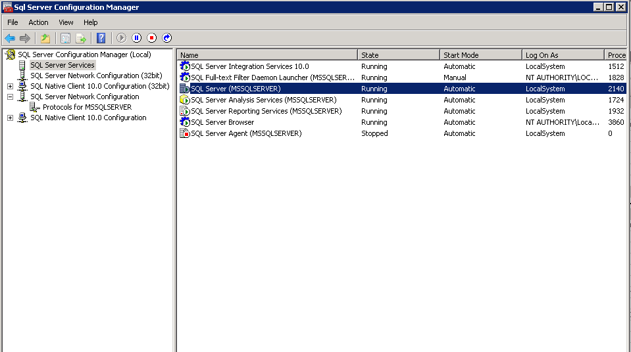Collapse the SQL Server Network Configuration node
The width and height of the screenshot is (631, 352).
[x=10, y=97]
